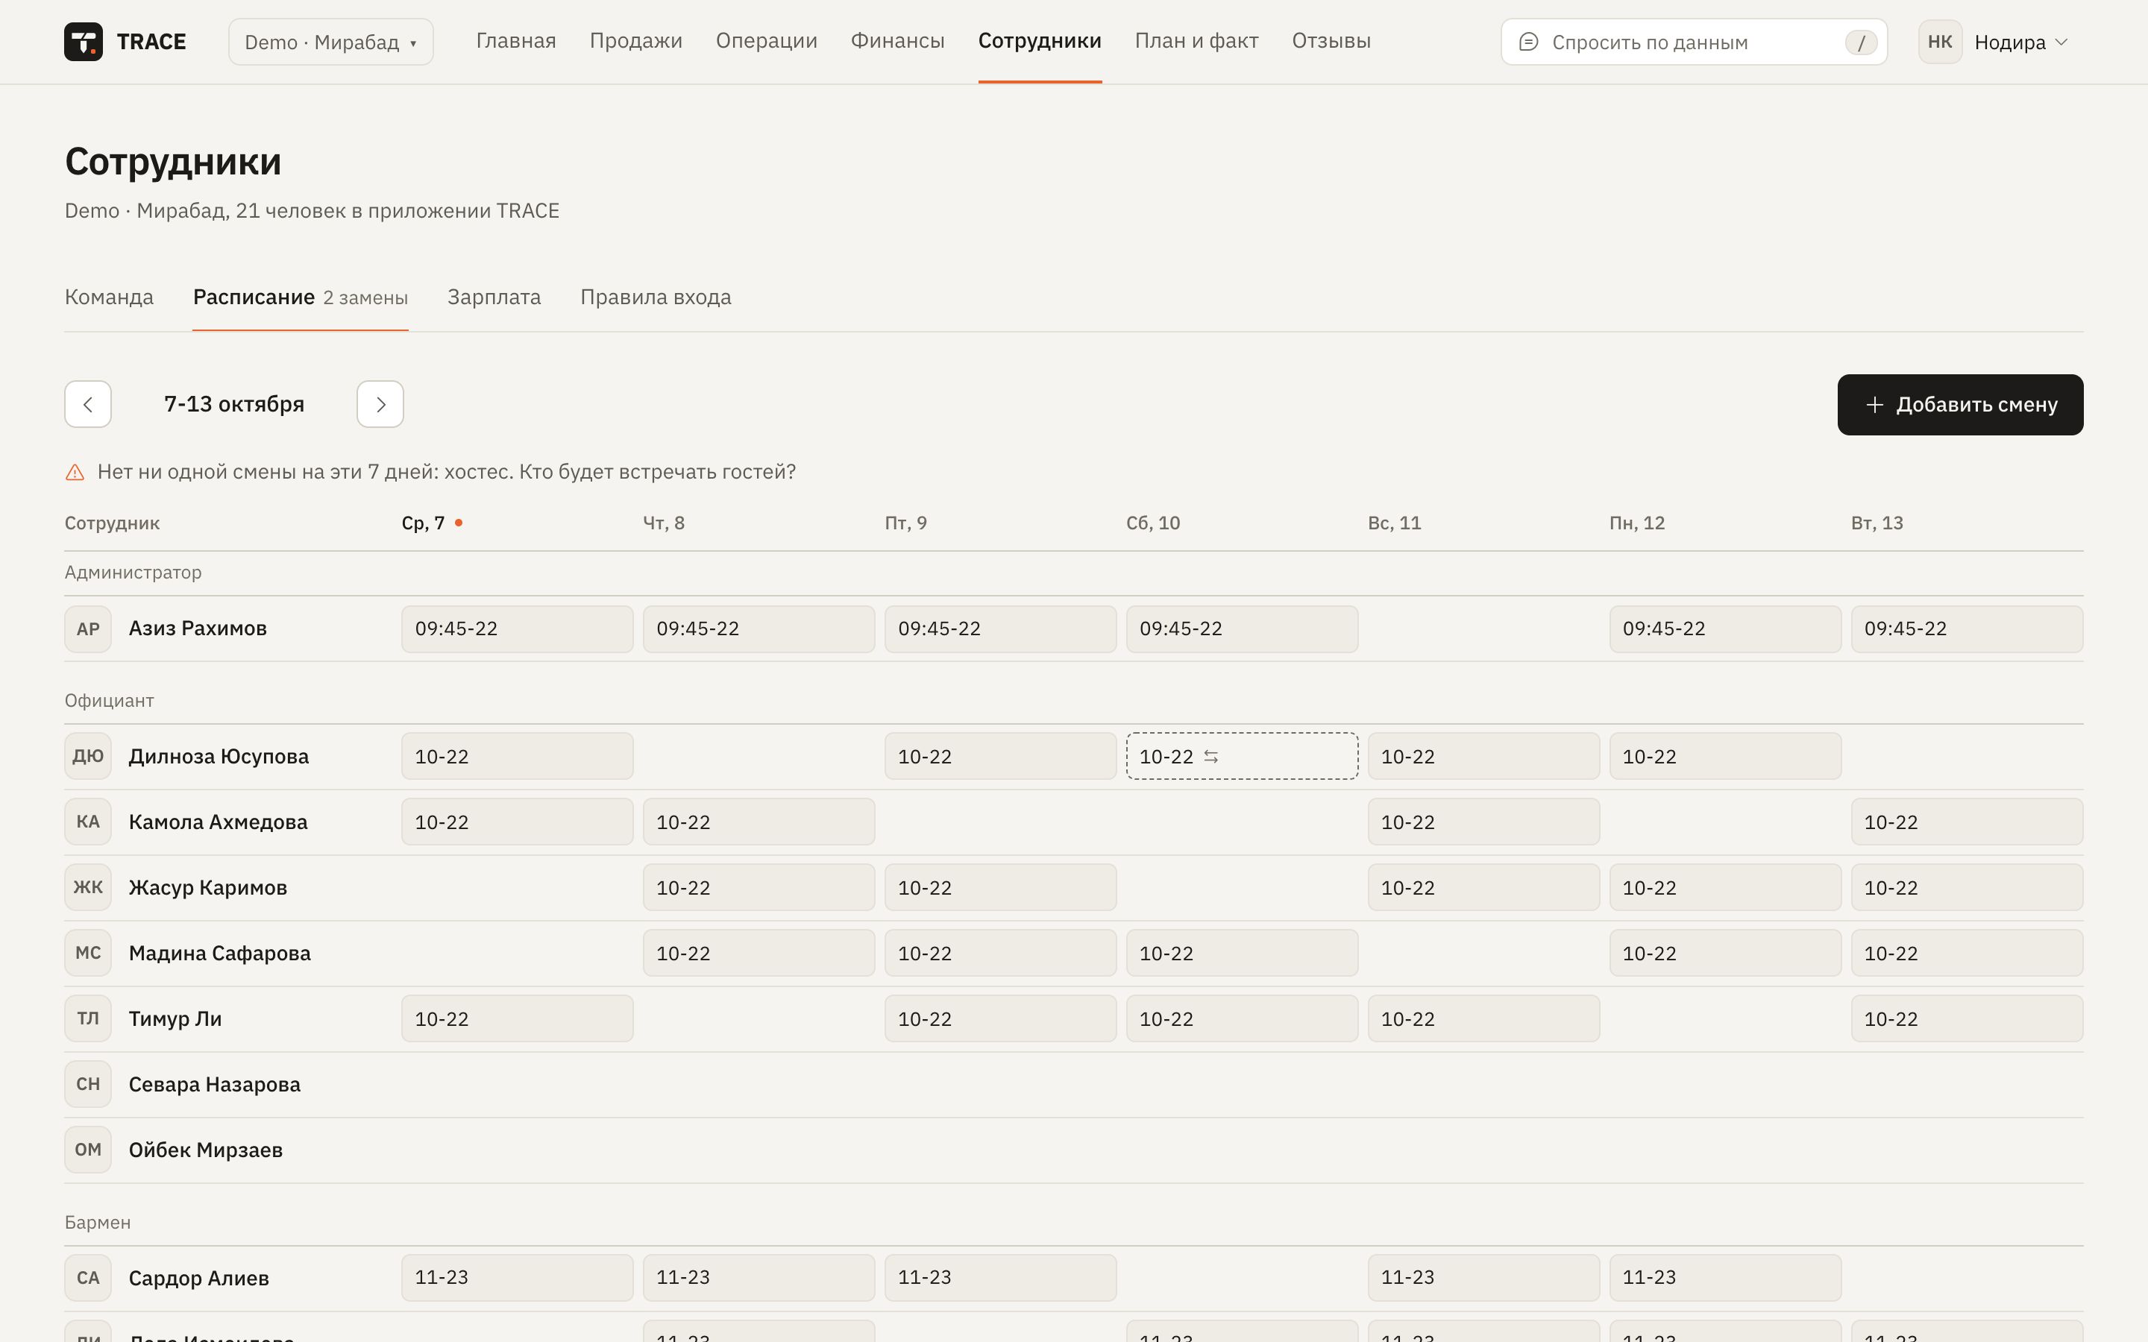Click the ТЛ avatar badge
Screen dimensions: 2148x1342
click(x=88, y=1019)
